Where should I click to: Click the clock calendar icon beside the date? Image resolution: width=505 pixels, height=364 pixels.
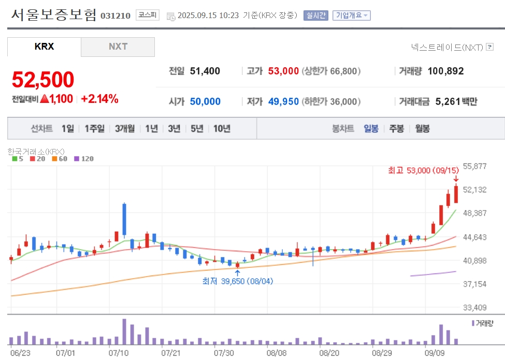(x=171, y=16)
